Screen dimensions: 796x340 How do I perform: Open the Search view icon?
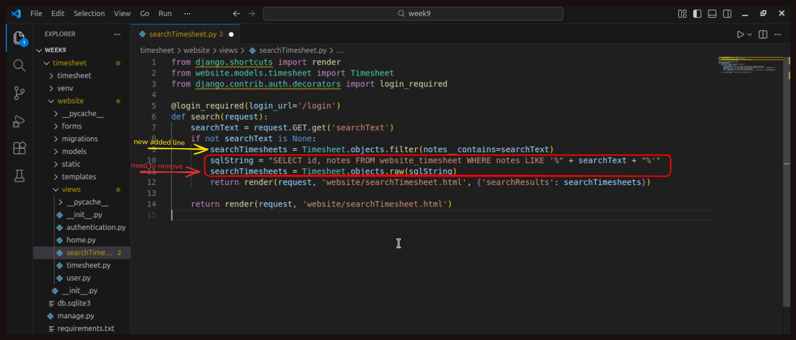tap(19, 66)
